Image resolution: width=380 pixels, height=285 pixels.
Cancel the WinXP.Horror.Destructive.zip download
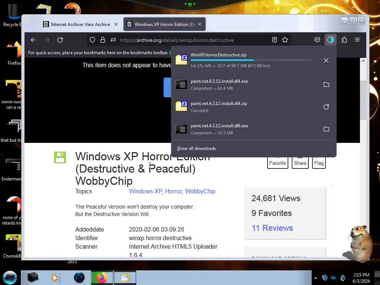click(x=326, y=60)
